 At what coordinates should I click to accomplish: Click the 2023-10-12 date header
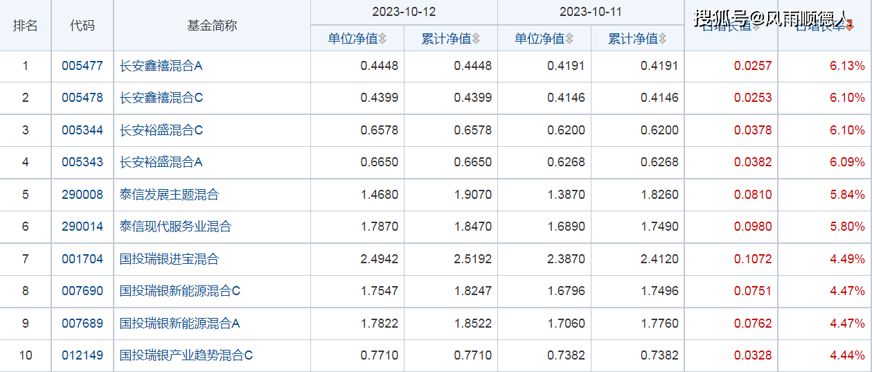point(404,12)
